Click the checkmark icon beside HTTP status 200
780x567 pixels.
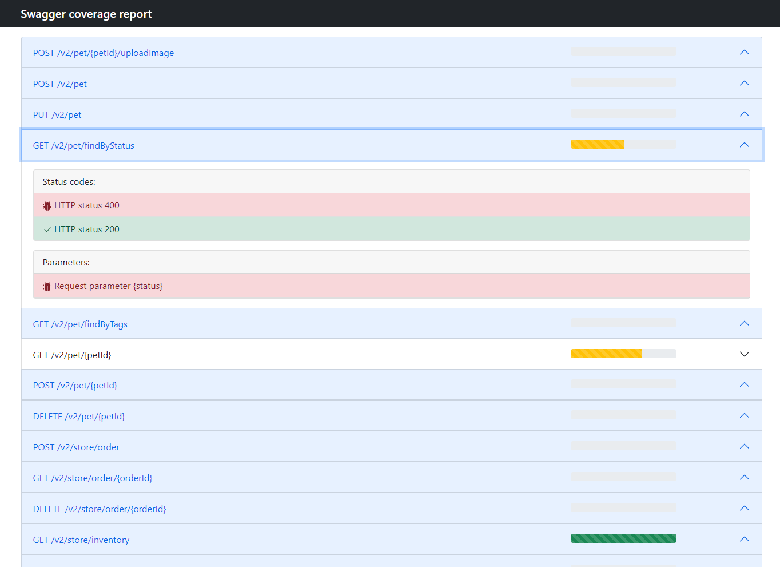(47, 229)
